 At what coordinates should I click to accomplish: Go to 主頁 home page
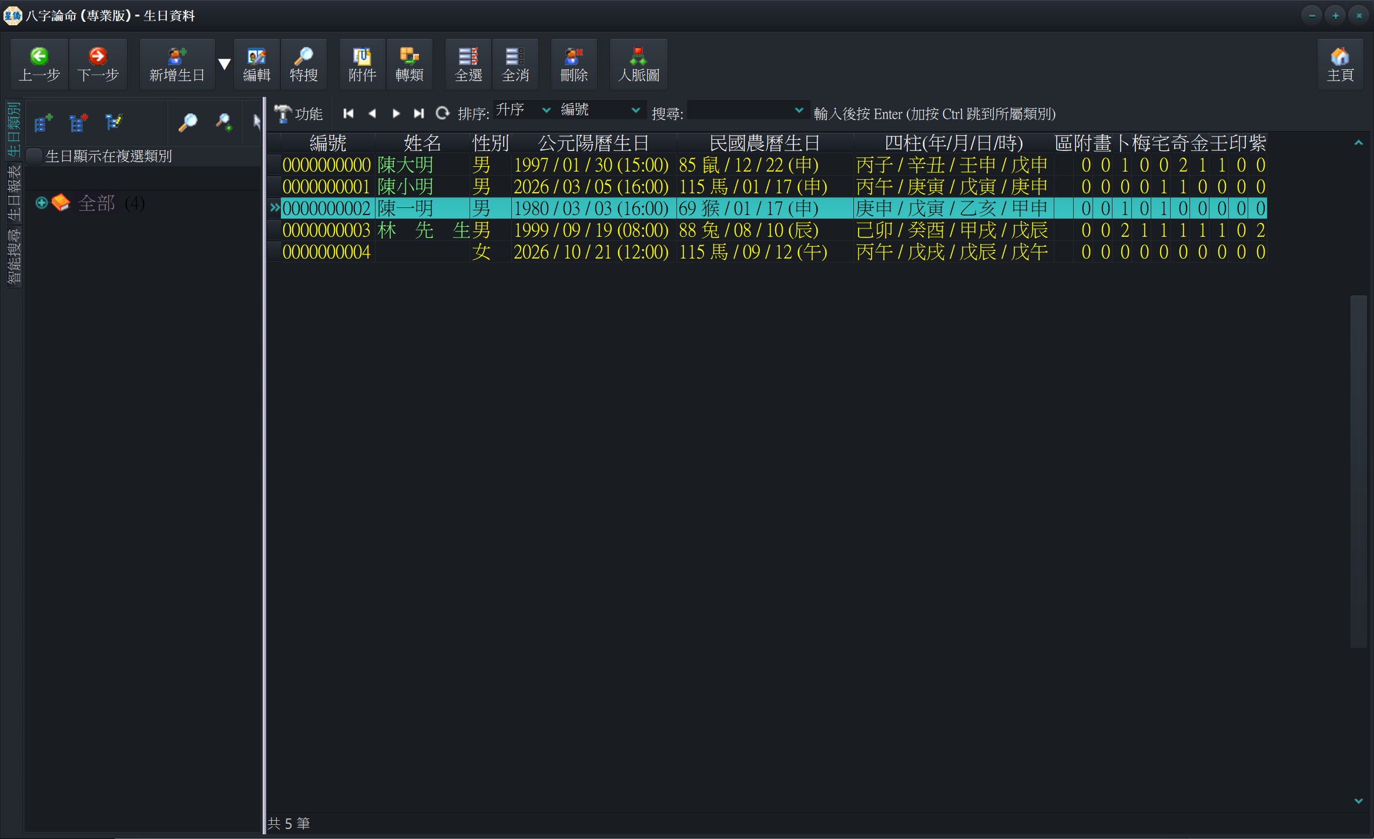click(1341, 65)
